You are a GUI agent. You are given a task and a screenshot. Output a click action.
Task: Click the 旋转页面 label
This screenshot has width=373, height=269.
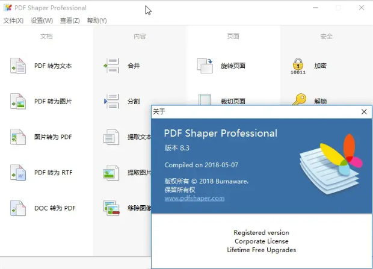pos(233,66)
